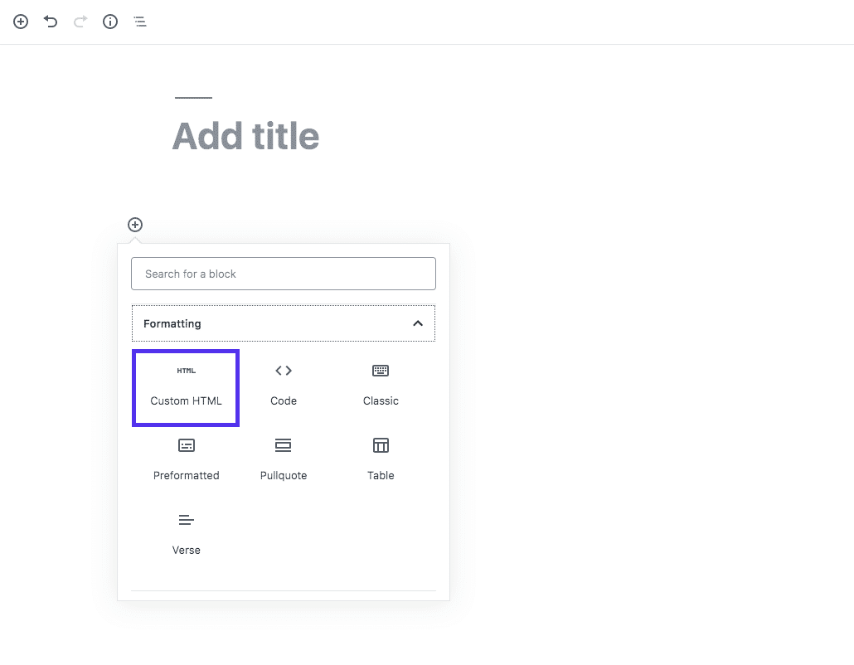The width and height of the screenshot is (854, 665).
Task: Open the block inserter in the toolbar
Action: (x=20, y=22)
